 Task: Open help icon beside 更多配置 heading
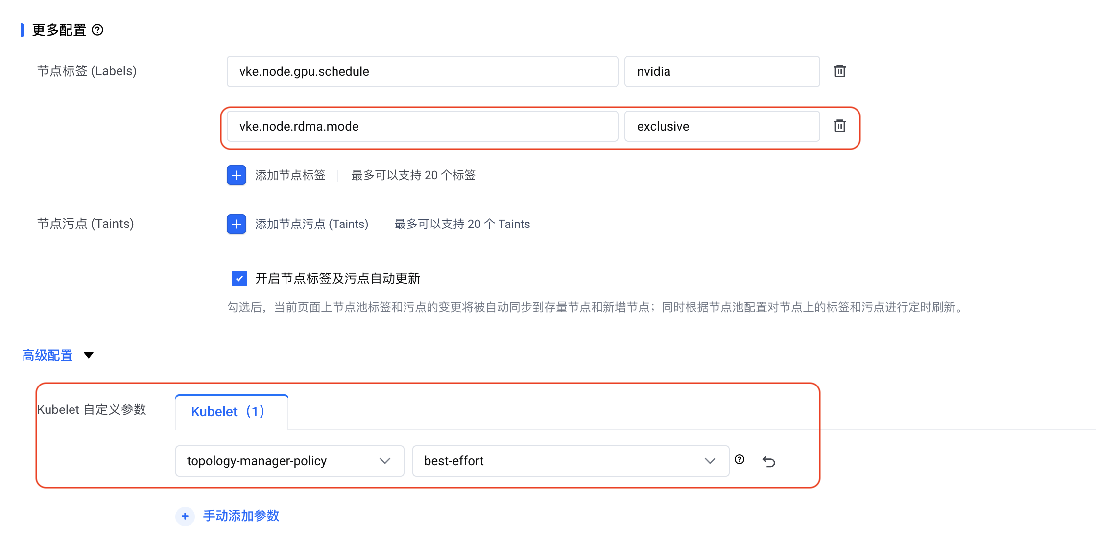point(97,30)
